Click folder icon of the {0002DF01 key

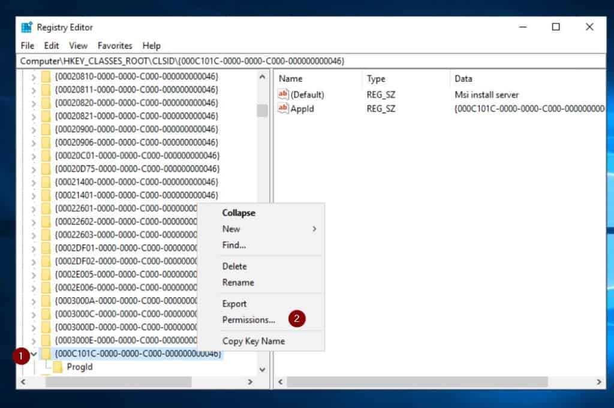pos(46,248)
